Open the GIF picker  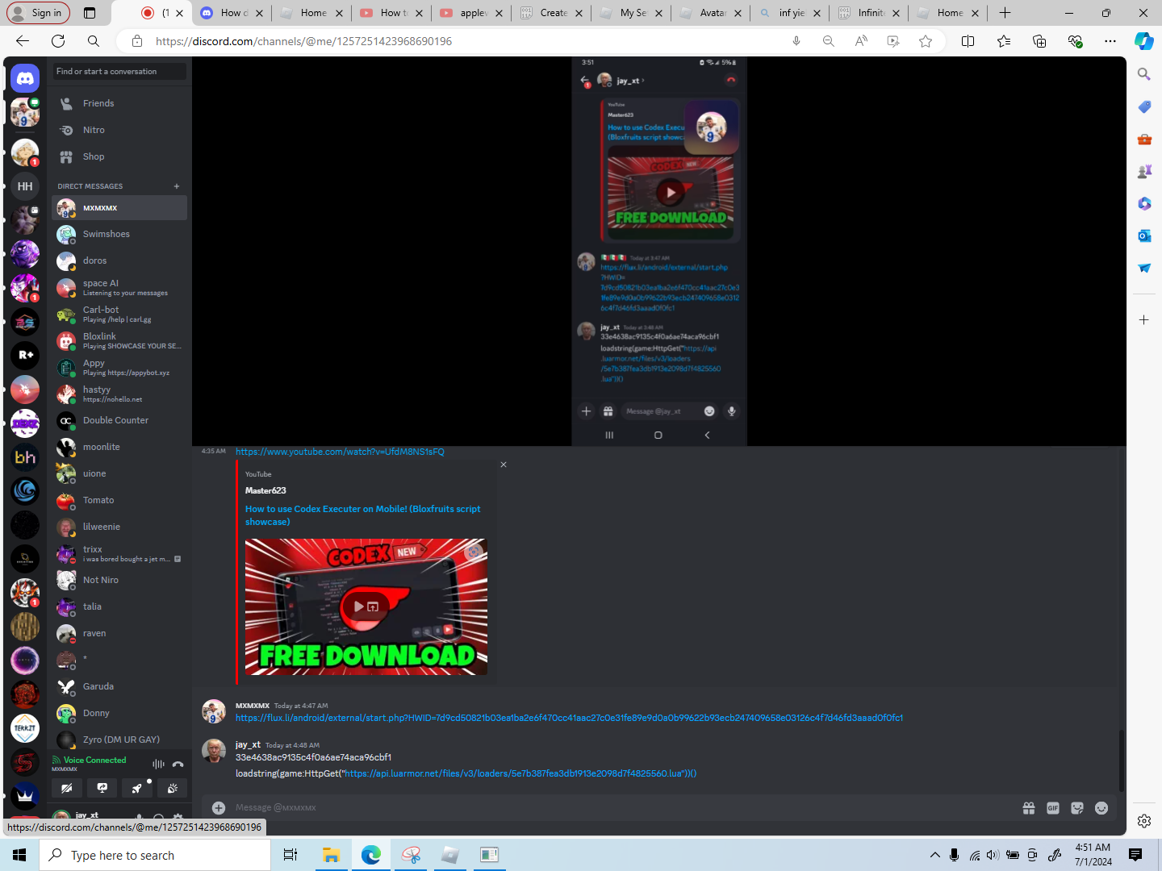tap(1053, 808)
